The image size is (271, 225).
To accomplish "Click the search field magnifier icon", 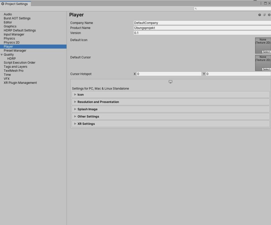I will [196, 9].
